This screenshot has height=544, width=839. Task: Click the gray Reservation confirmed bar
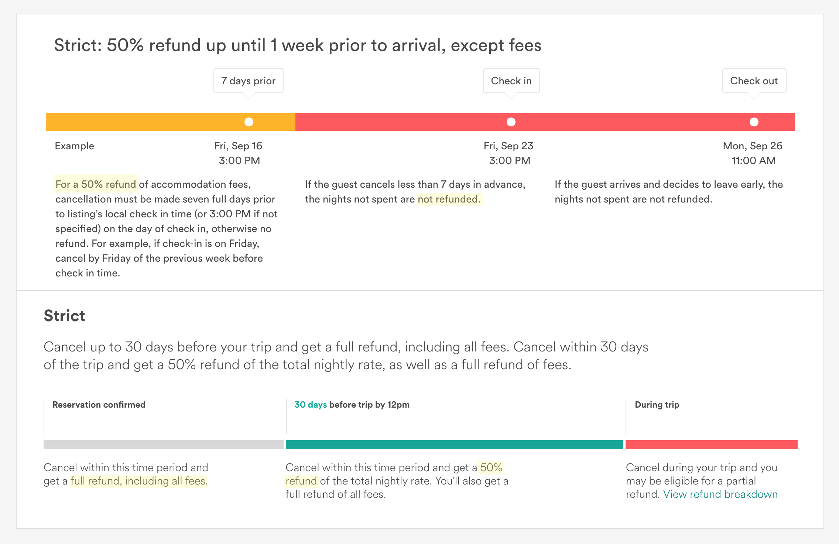point(164,445)
